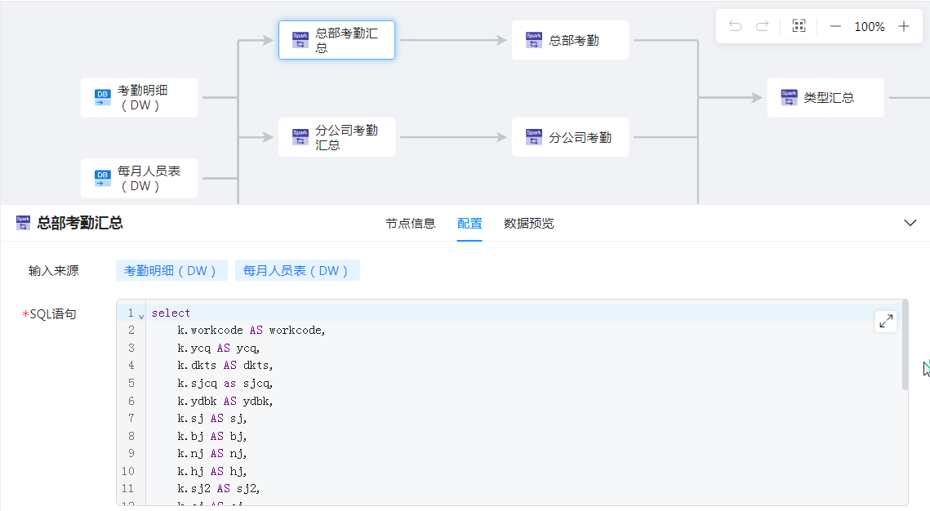Zoom in using the plus icon
The height and width of the screenshot is (511, 930).
click(x=904, y=26)
